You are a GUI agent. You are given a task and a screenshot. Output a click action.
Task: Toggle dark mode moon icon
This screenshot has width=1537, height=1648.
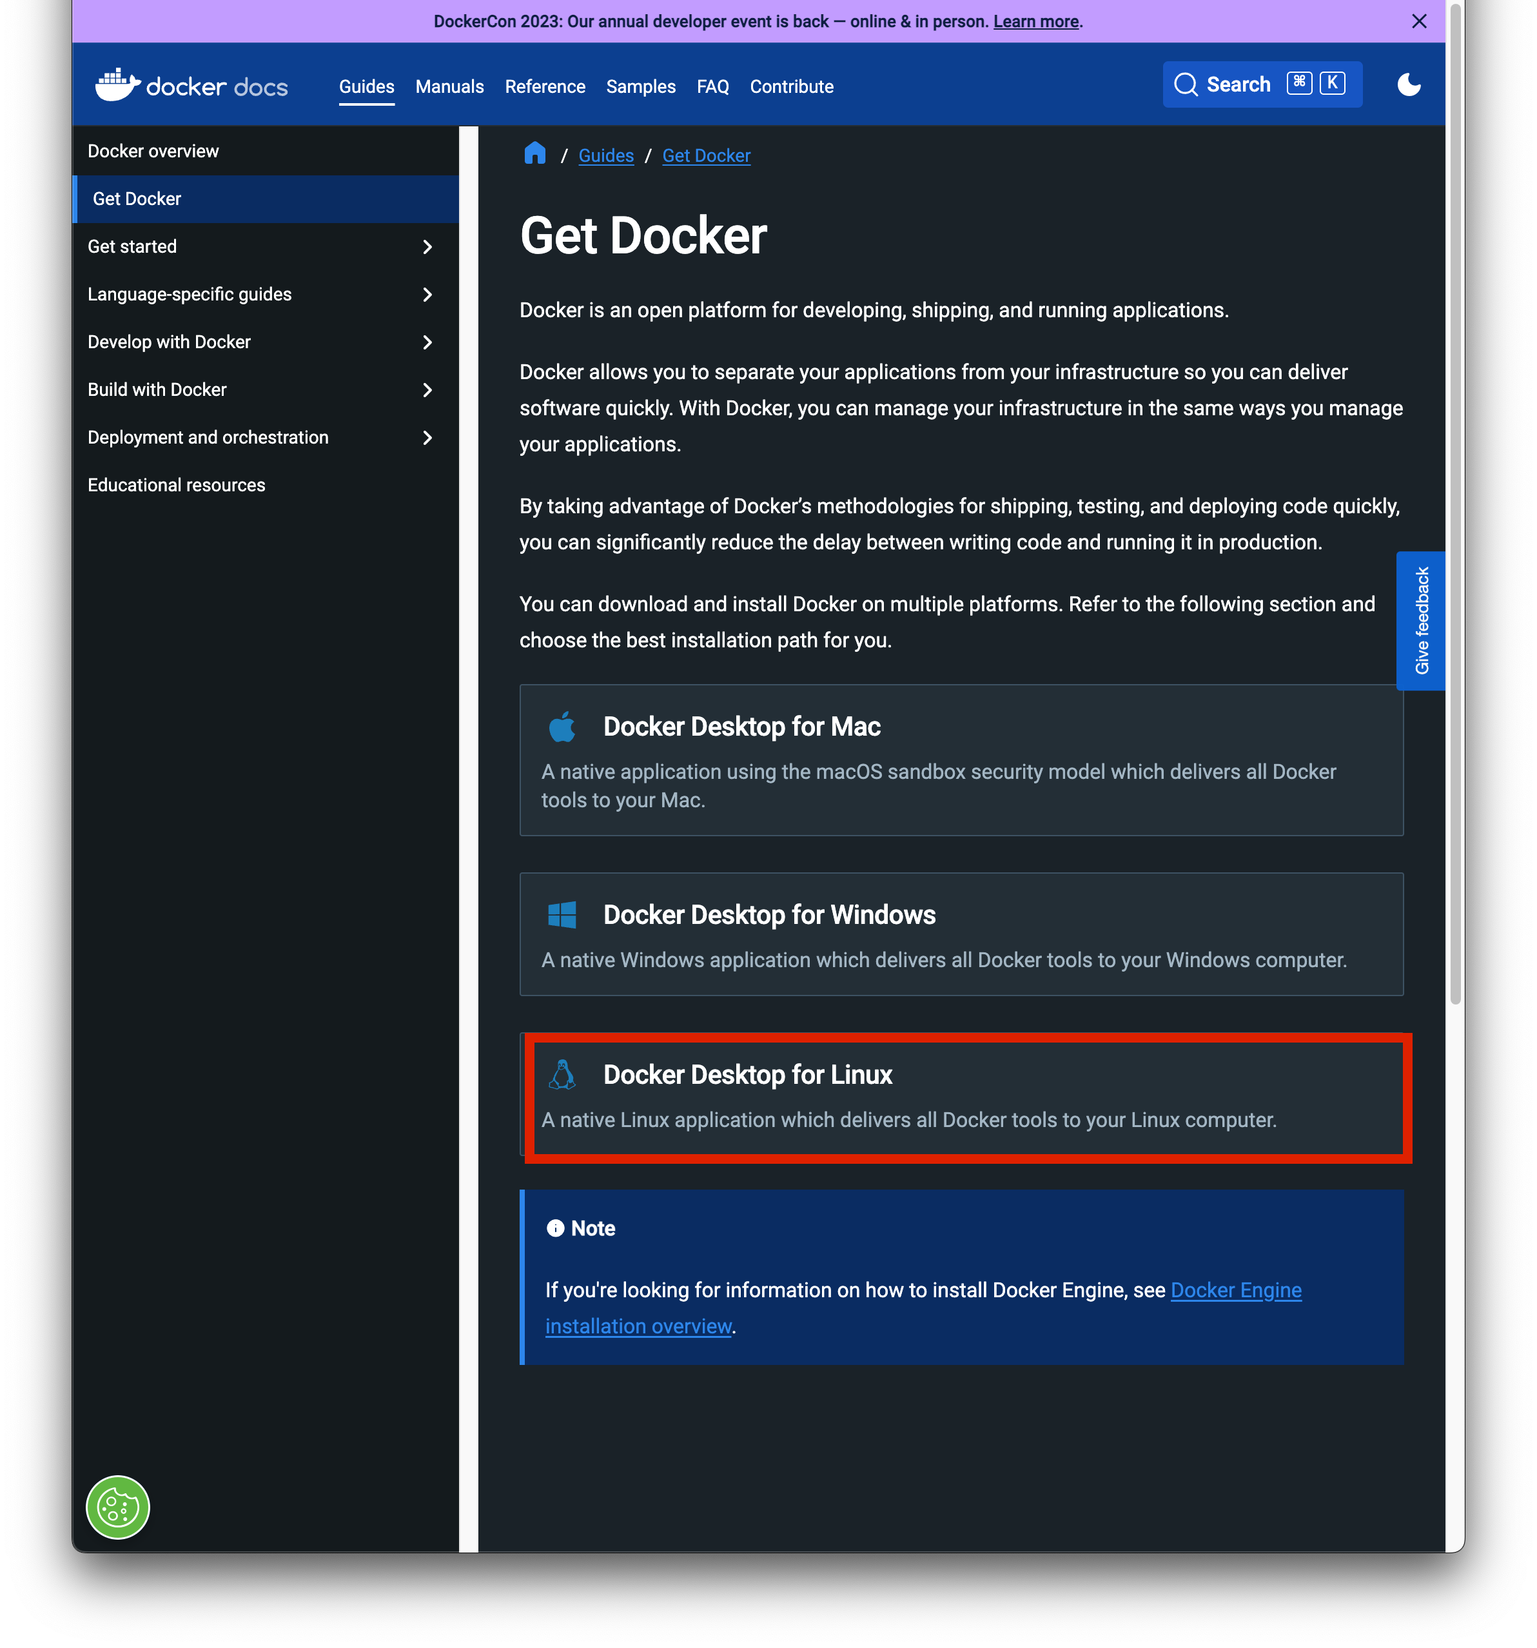click(1409, 84)
